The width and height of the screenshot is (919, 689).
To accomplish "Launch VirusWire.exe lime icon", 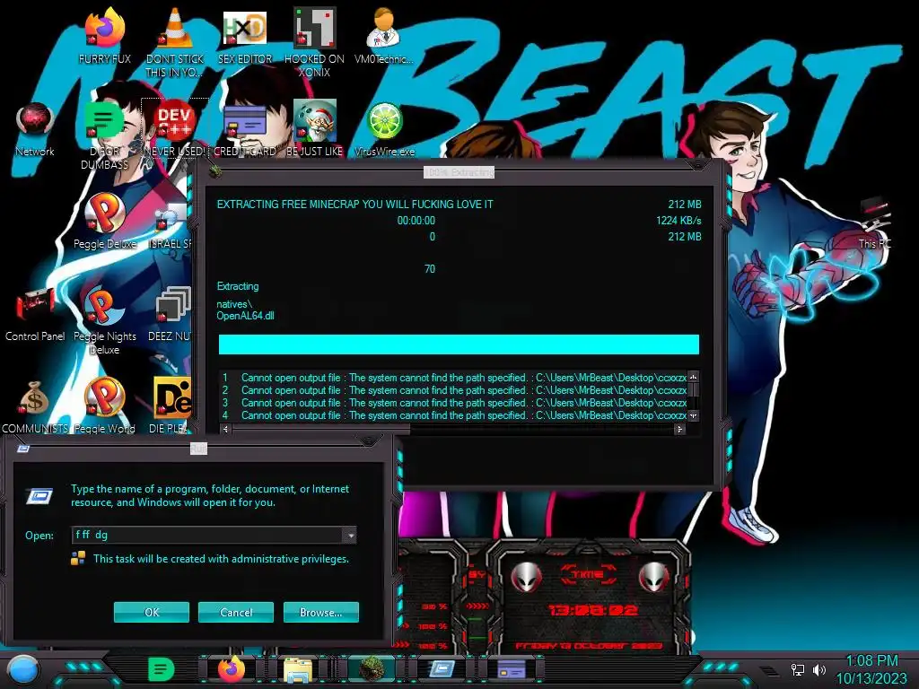I will point(384,129).
